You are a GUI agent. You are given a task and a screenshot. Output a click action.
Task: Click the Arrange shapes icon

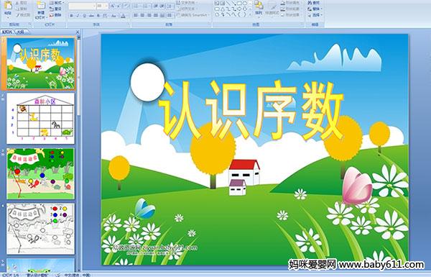[259, 8]
